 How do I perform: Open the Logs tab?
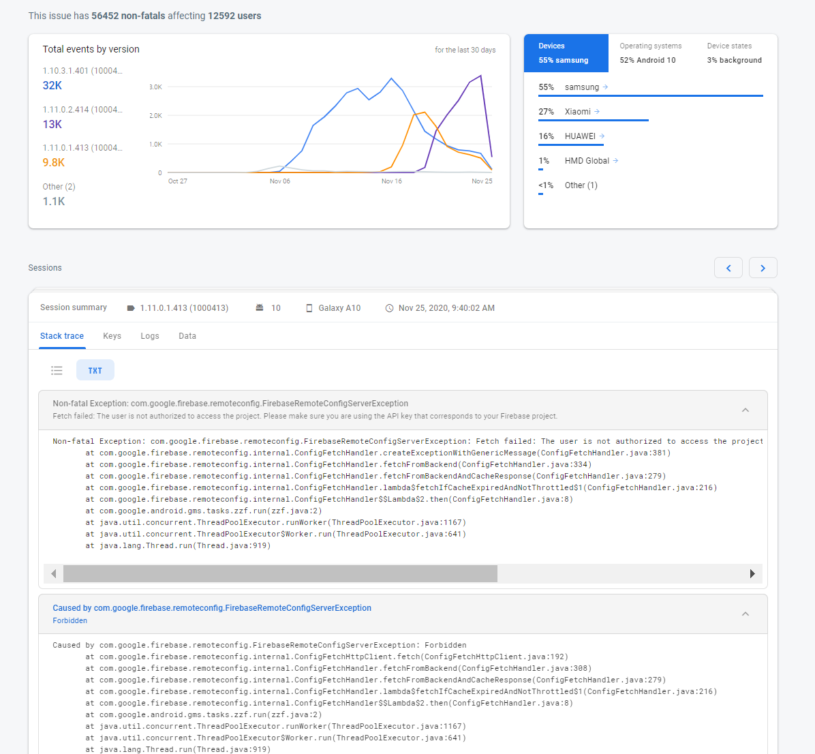[x=150, y=336]
